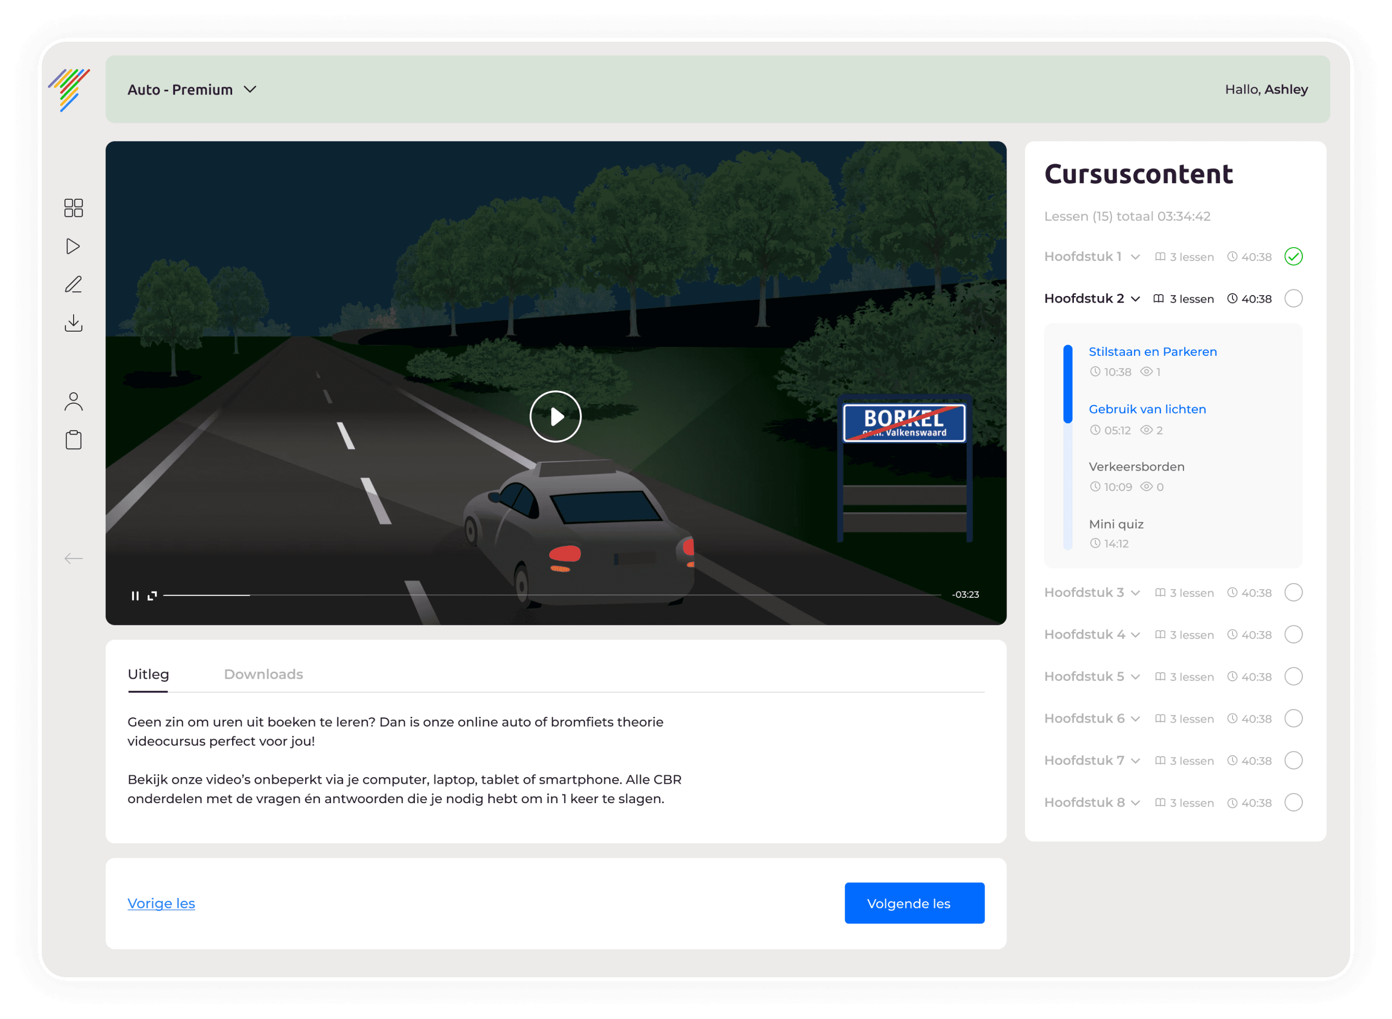Mark Hoofdstuk 5 complete circle
1392x1019 pixels.
click(1294, 676)
